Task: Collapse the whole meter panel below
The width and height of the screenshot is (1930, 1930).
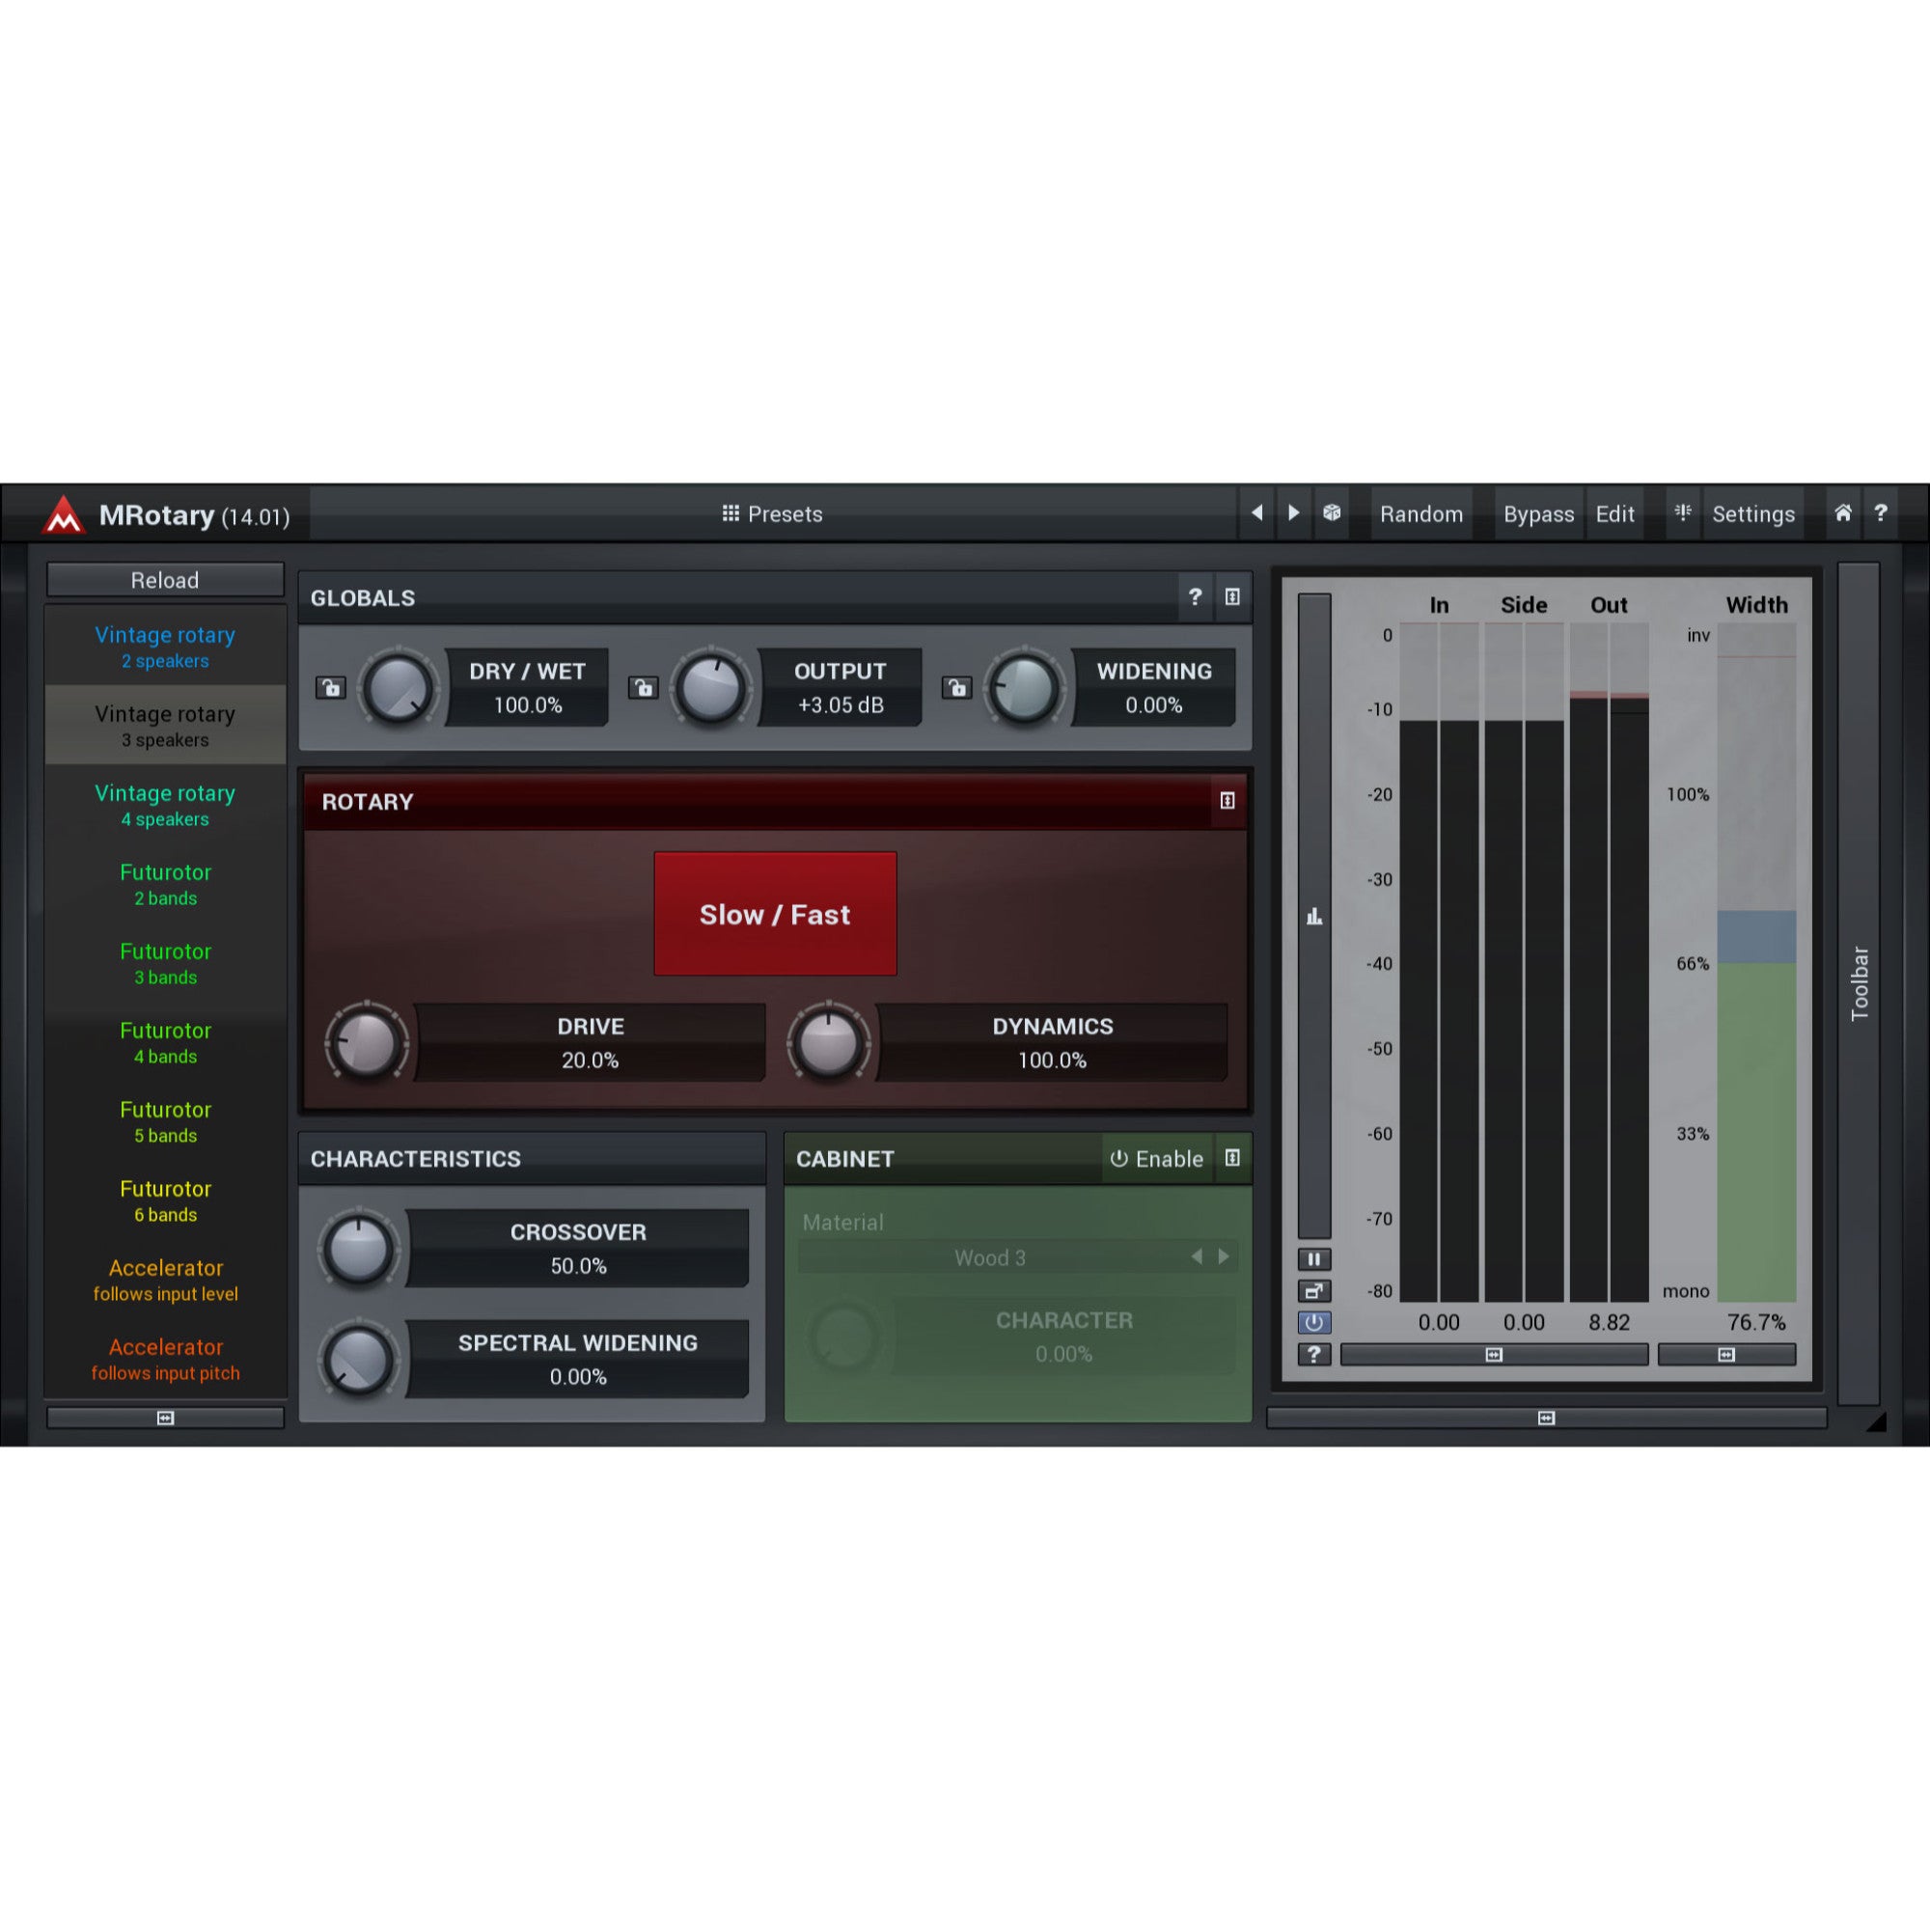Action: [1546, 1418]
